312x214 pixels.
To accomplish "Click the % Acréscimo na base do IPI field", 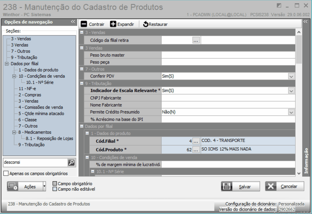I will click(228, 119).
